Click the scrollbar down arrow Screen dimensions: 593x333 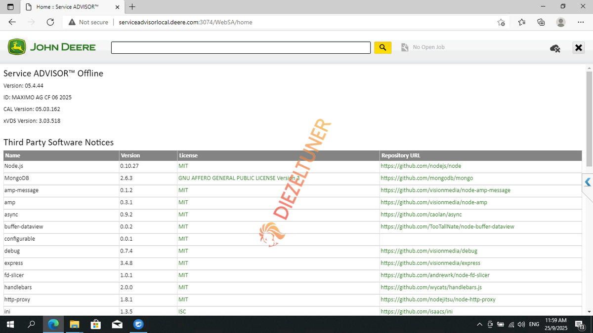point(589,312)
